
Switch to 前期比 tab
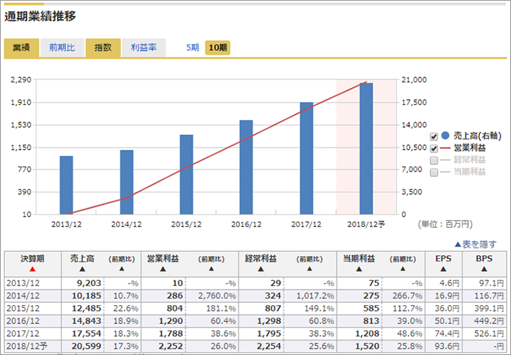[x=62, y=48]
